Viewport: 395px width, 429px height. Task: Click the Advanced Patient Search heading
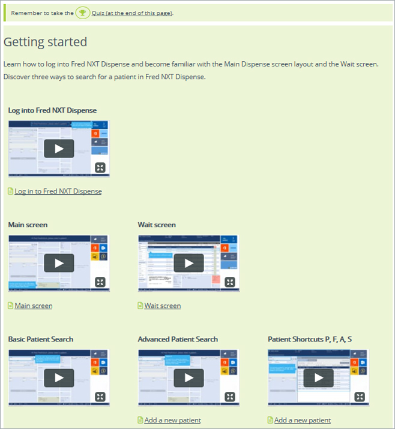pyautogui.click(x=178, y=339)
